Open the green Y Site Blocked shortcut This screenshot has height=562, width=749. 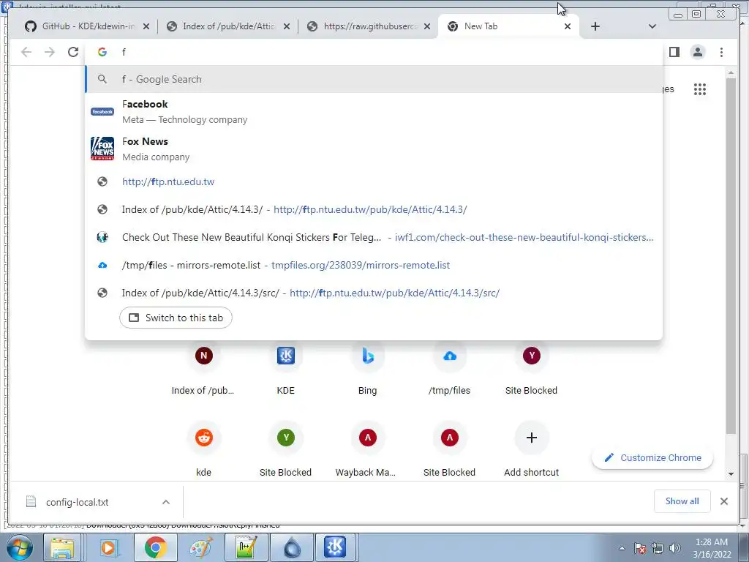pyautogui.click(x=286, y=449)
